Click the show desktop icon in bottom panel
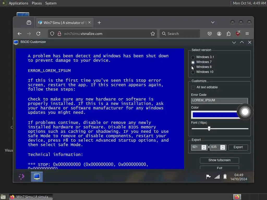Image resolution: width=267 pixels, height=200 pixels. pos(3,197)
